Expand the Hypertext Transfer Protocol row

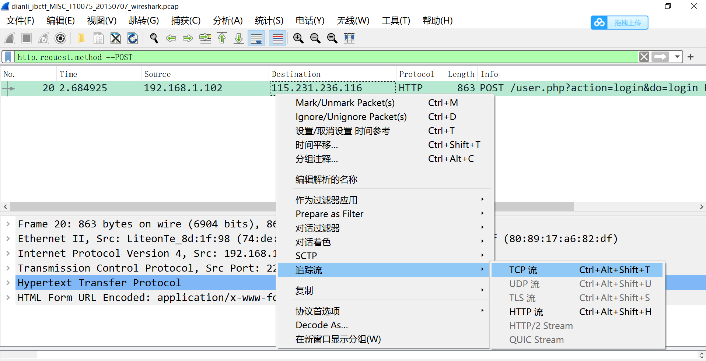[x=8, y=283]
